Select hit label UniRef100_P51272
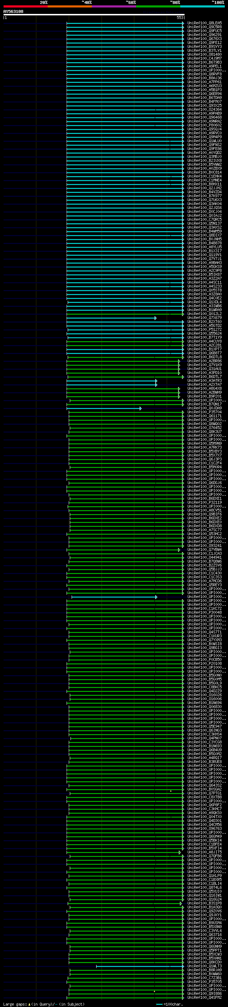228x1007 pixels. pyautogui.click(x=204, y=330)
